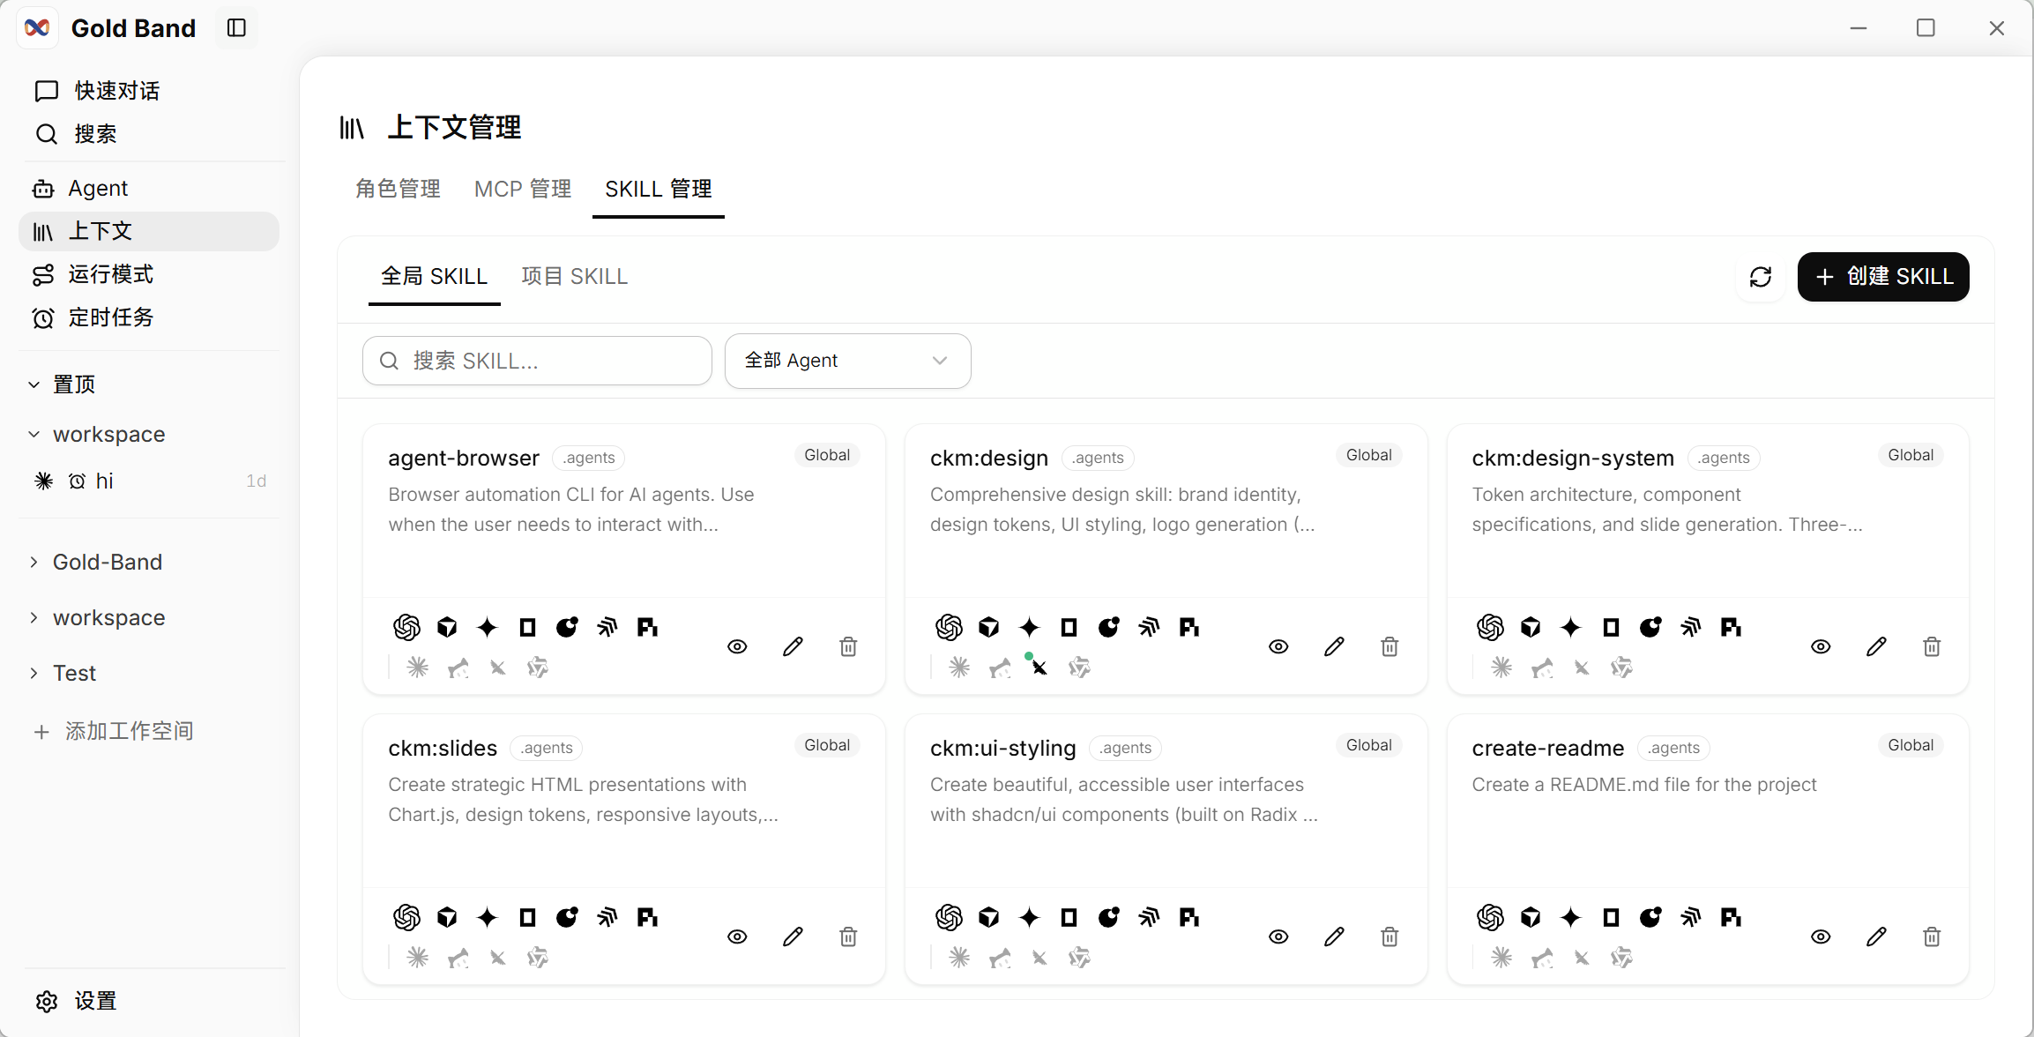Refresh the SKILL list

point(1760,277)
